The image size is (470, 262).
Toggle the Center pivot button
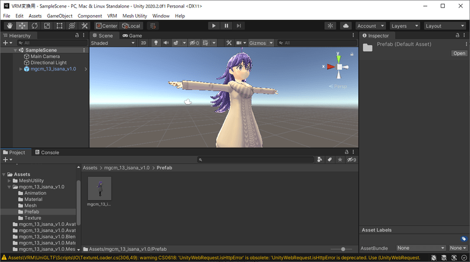(x=106, y=26)
